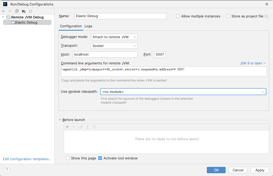
Task: Switch to the Logs tab
Action: (x=88, y=26)
